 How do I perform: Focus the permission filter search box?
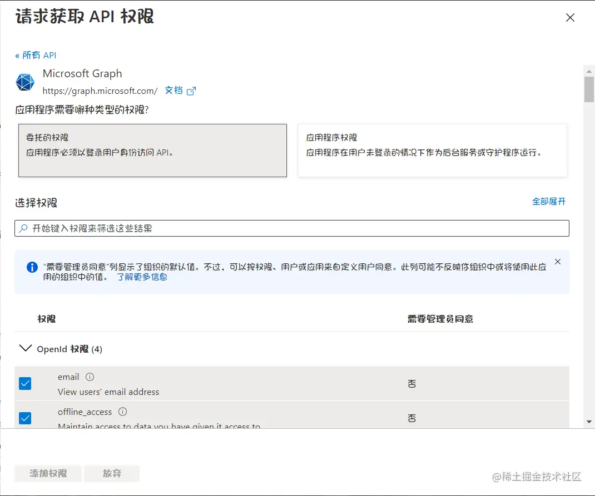[292, 228]
